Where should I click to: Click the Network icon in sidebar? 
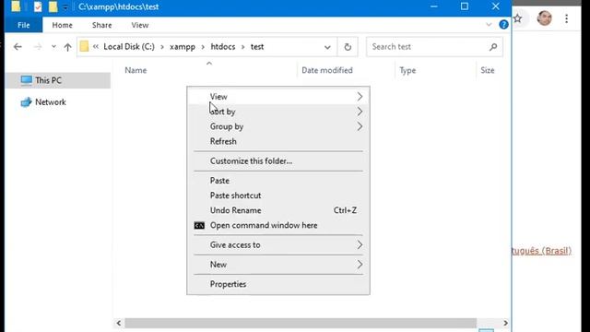coord(26,102)
